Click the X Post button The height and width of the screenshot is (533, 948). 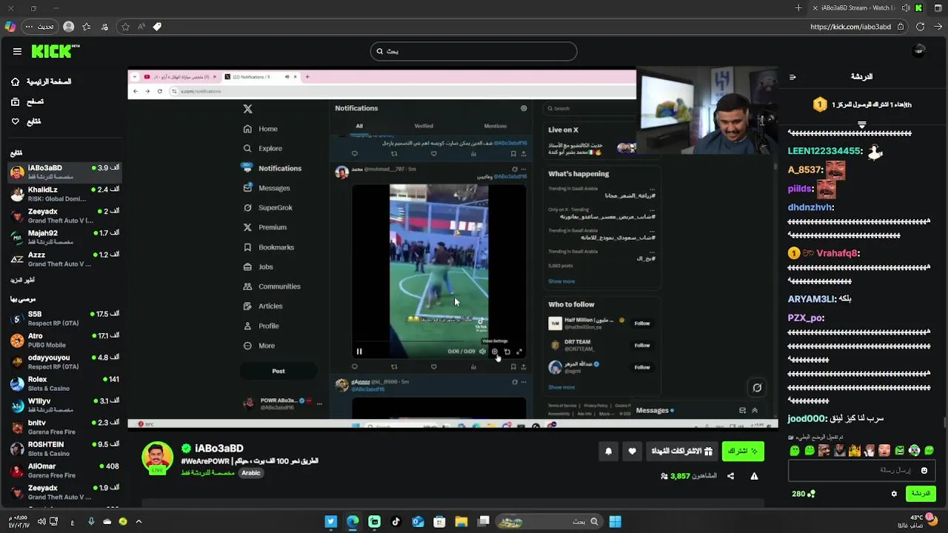coord(278,371)
